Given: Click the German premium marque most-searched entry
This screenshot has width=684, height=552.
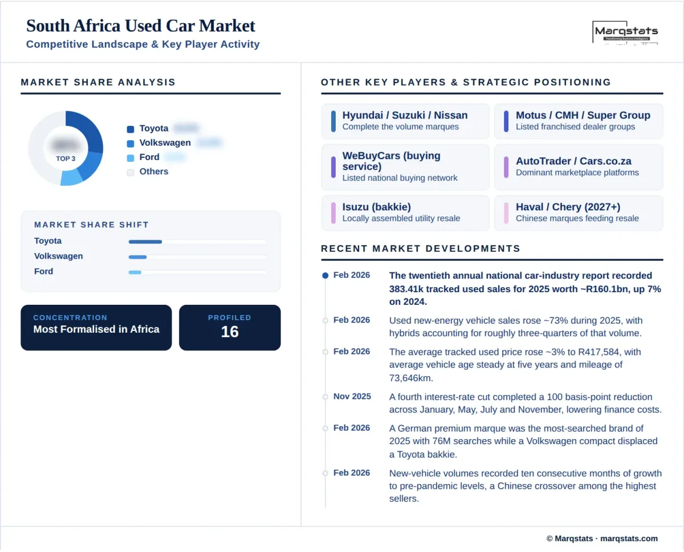Looking at the screenshot, I should pos(523,441).
